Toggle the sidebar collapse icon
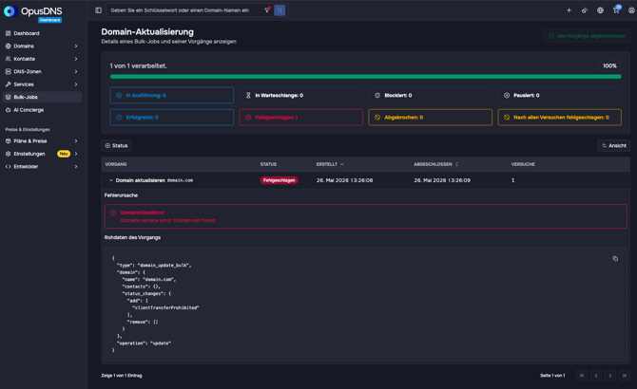637x389 pixels. coord(98,10)
